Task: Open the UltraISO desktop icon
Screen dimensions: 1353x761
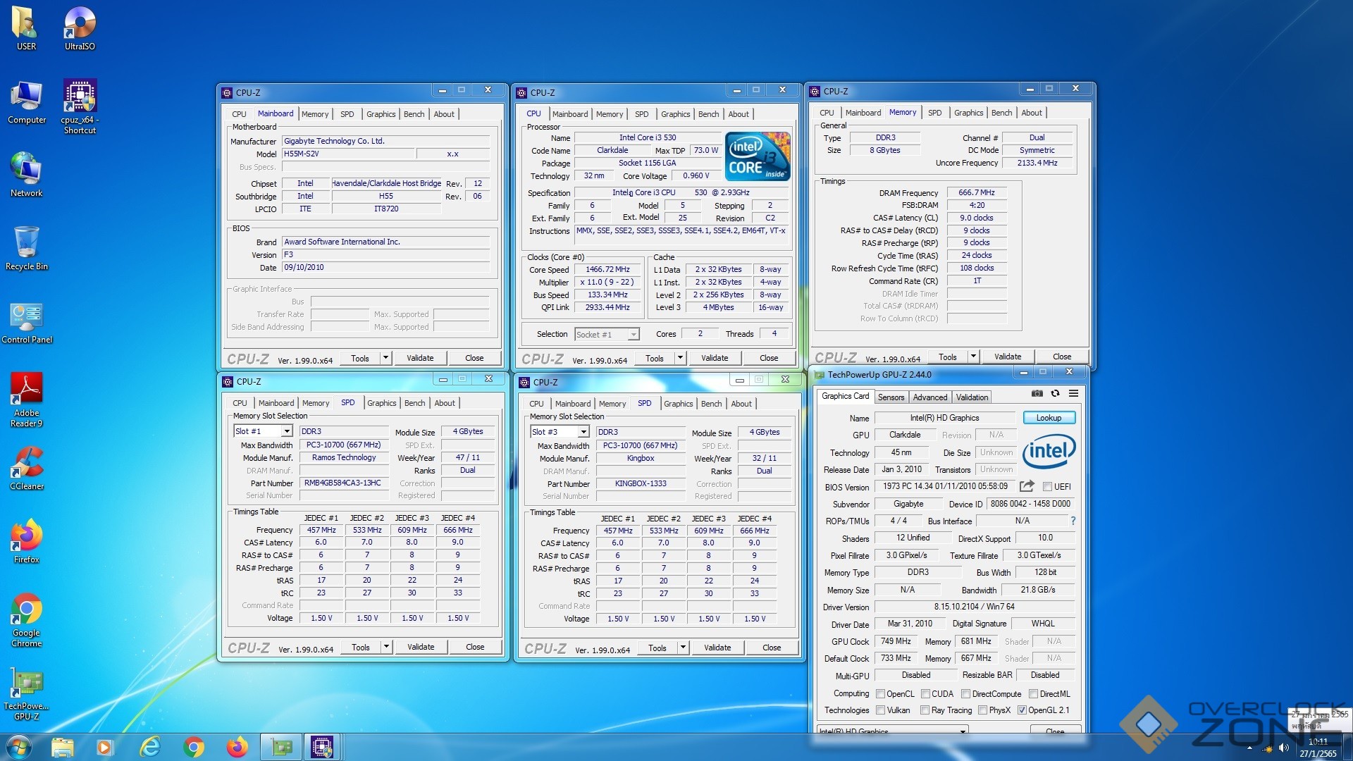Action: pyautogui.click(x=80, y=29)
